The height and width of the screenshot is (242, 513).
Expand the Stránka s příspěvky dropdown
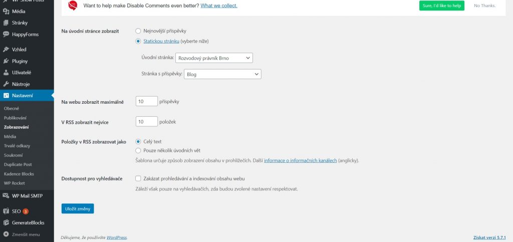coord(222,74)
